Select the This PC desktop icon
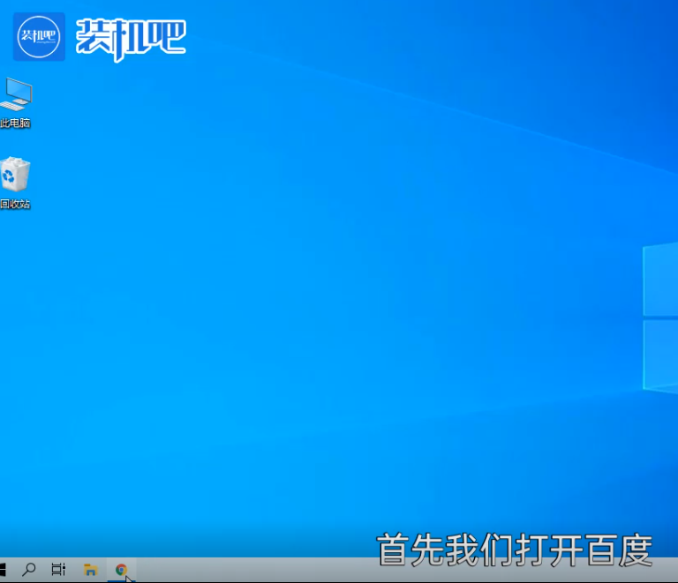 click(x=16, y=95)
